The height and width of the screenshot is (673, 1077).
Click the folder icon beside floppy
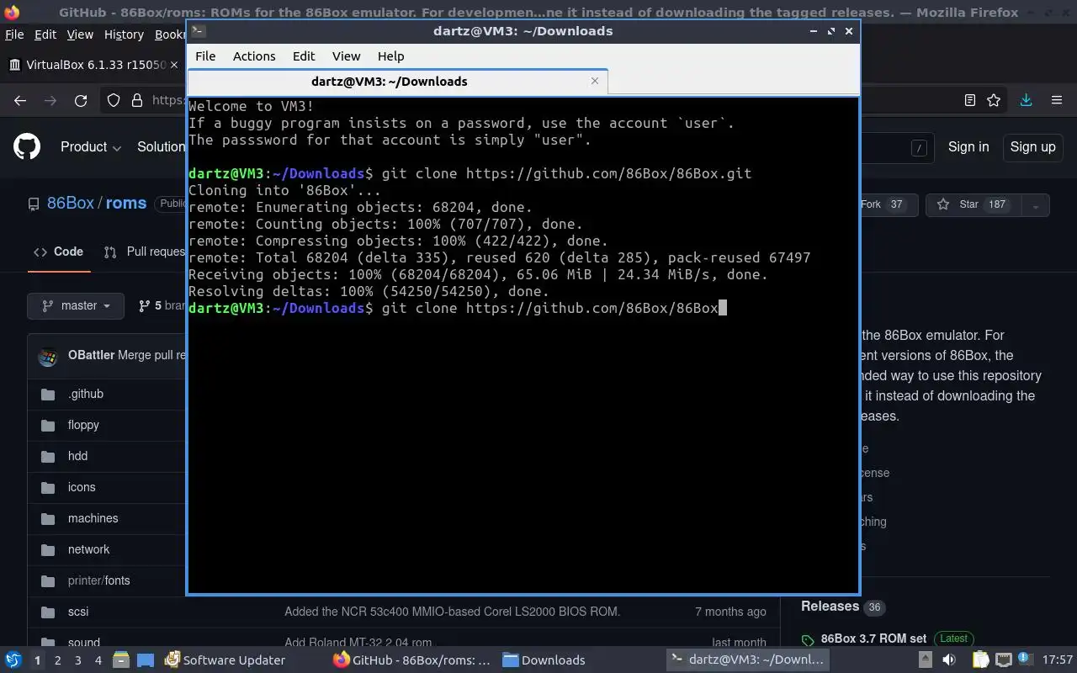(48, 425)
